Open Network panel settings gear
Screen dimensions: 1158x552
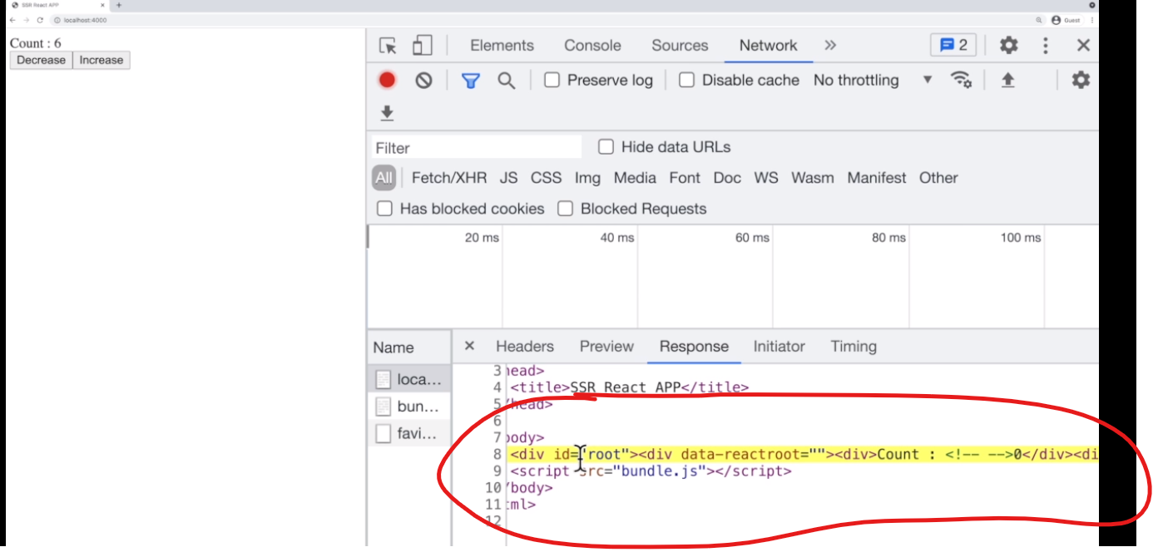(x=1081, y=80)
